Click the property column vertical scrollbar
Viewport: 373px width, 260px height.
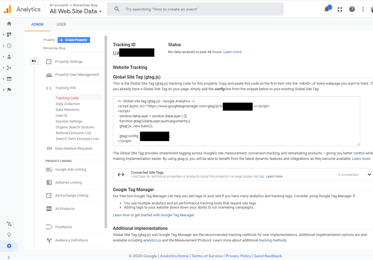pyautogui.click(x=106, y=132)
